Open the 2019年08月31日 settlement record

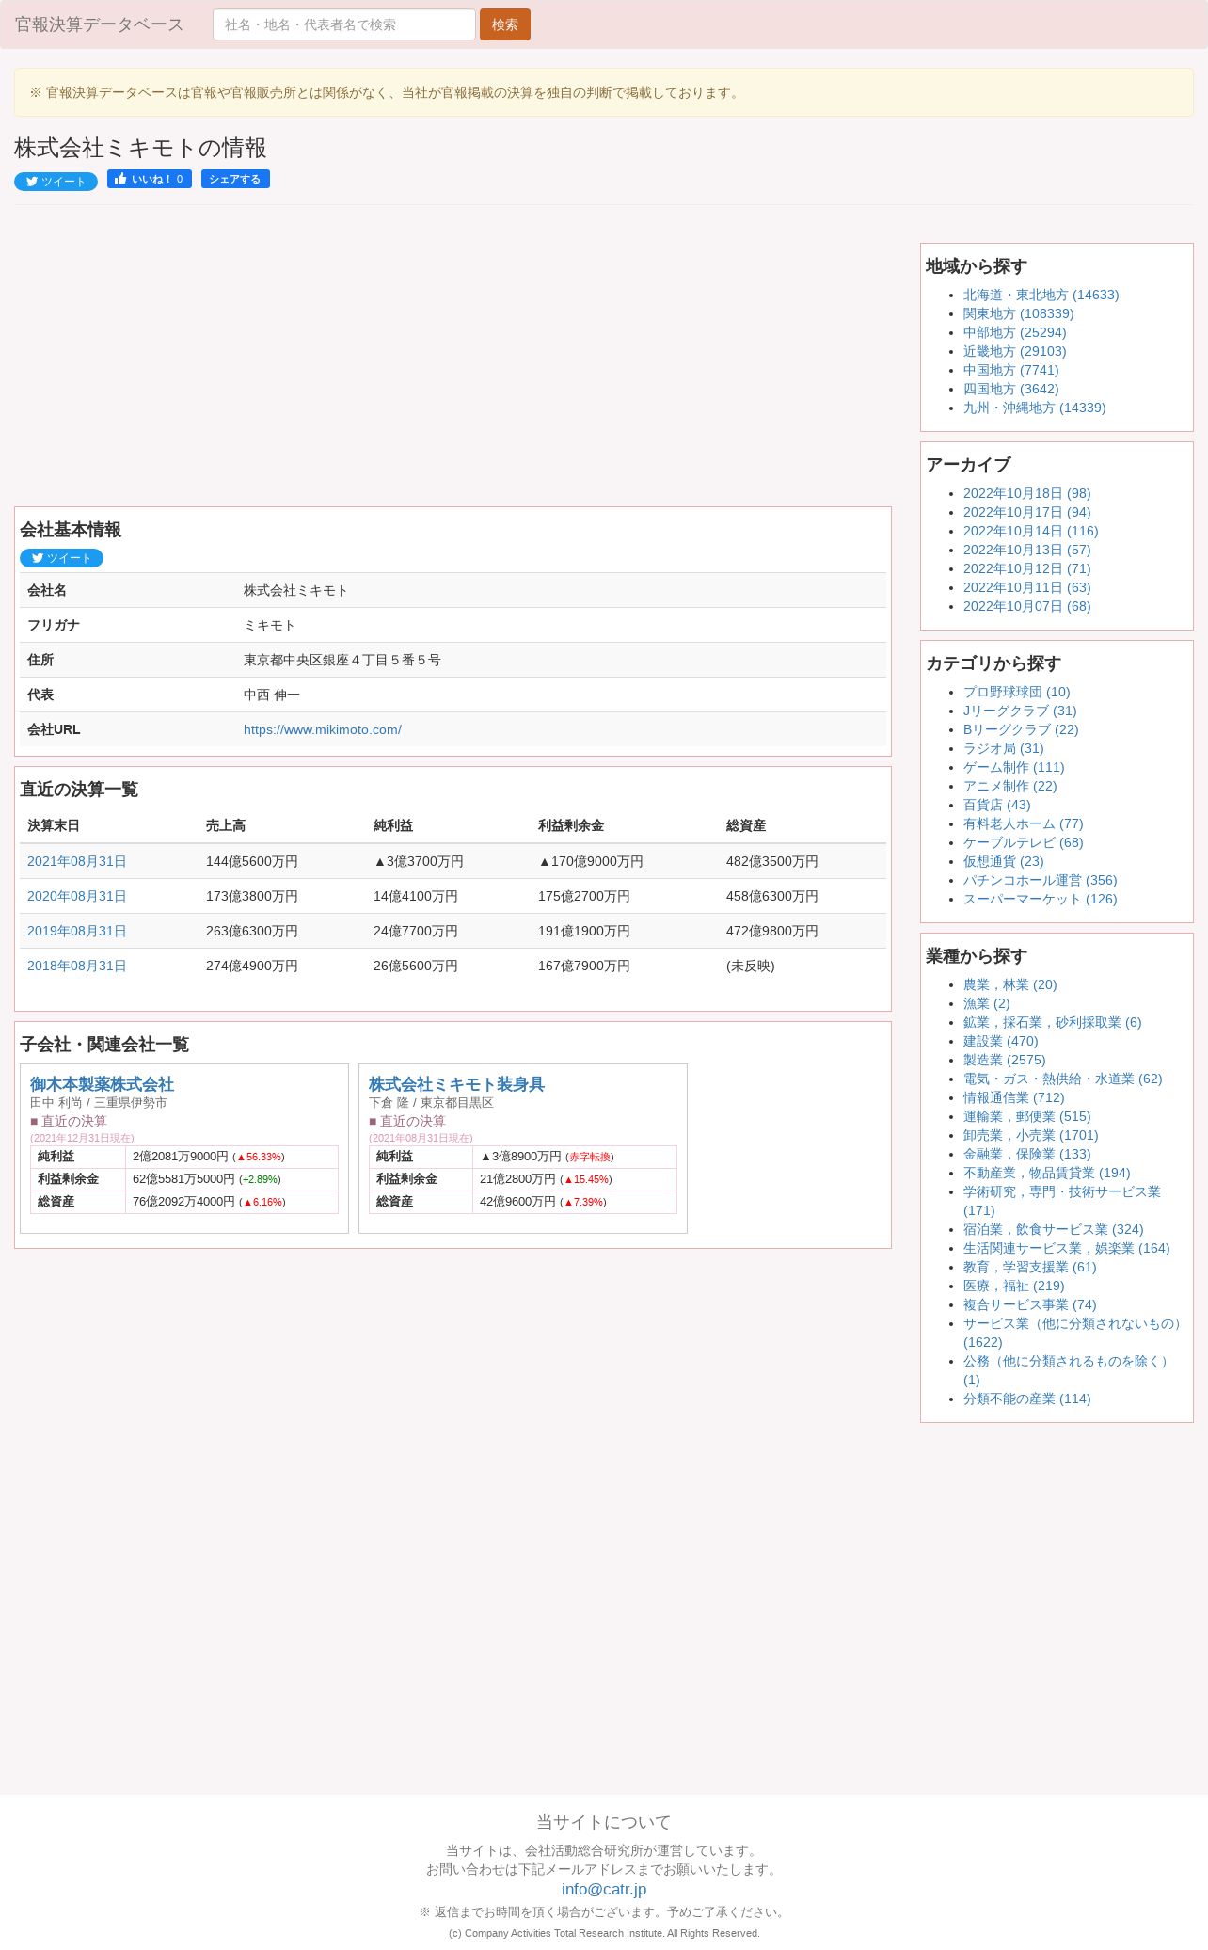[x=76, y=931]
